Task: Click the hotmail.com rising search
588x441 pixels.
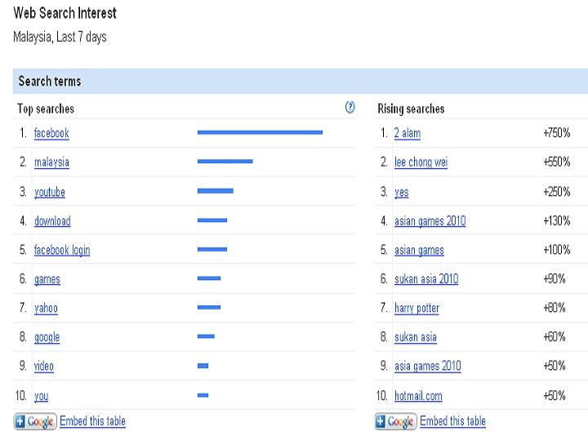Action: pos(418,395)
